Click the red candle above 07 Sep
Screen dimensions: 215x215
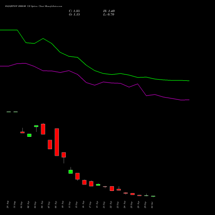coord(50,144)
